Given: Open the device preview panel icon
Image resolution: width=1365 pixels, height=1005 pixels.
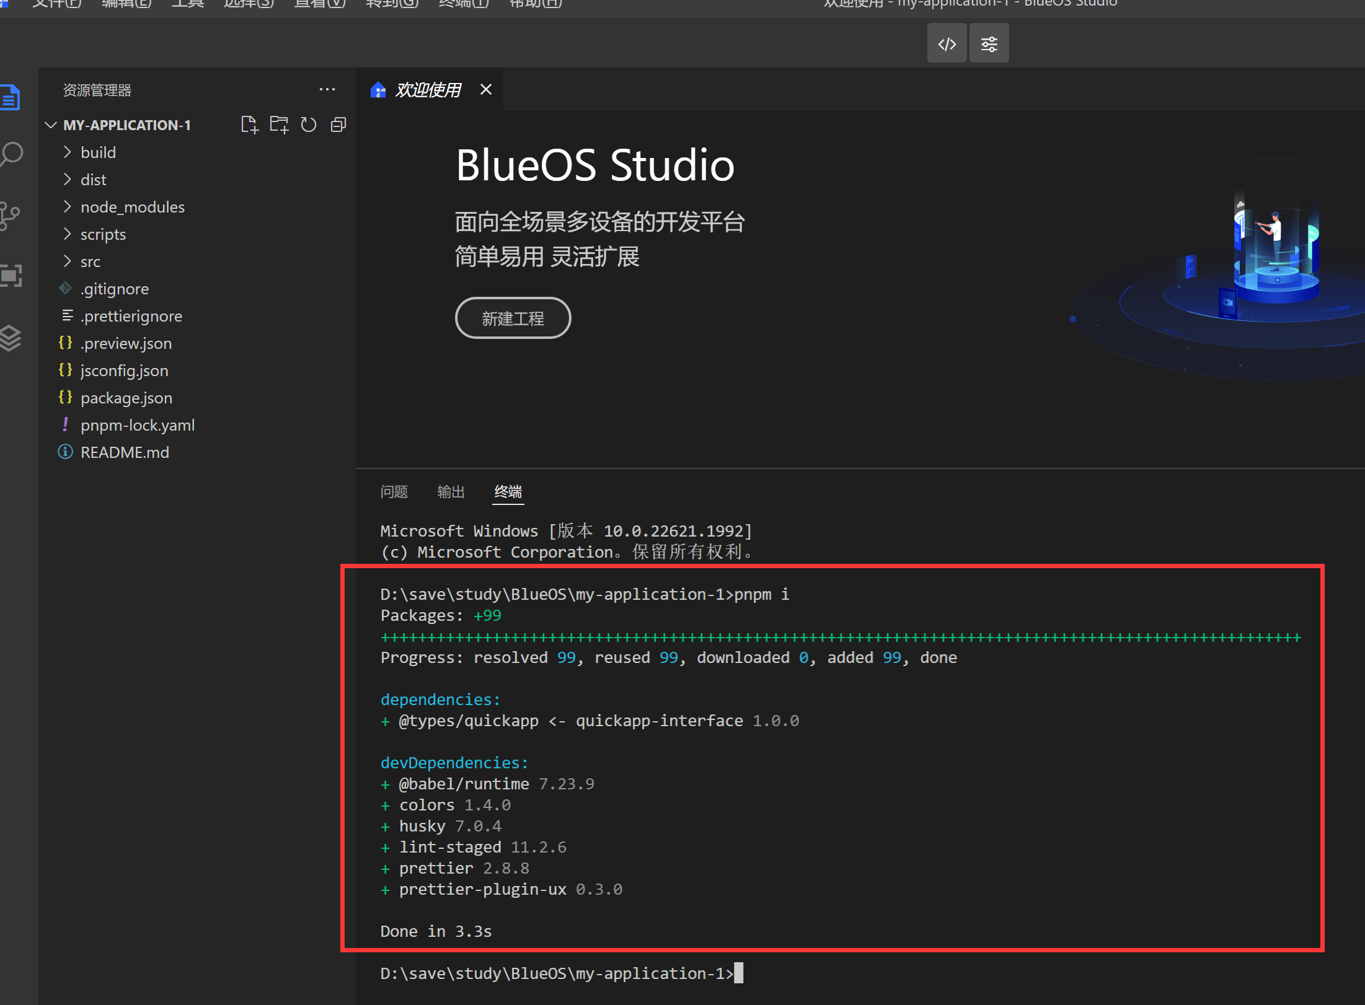Looking at the screenshot, I should [x=11, y=276].
